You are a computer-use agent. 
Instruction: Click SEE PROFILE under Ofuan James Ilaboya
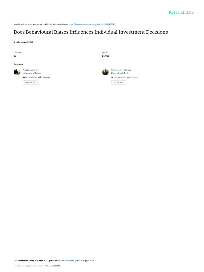click(x=118, y=83)
